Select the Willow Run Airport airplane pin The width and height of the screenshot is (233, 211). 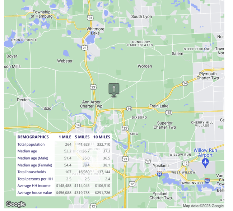pos(205,163)
